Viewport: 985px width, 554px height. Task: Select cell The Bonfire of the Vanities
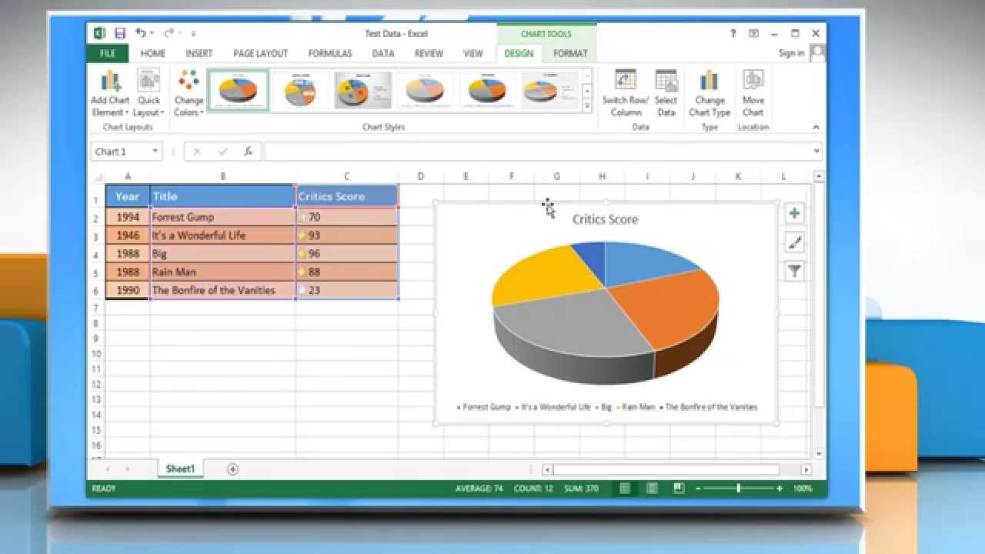[223, 290]
